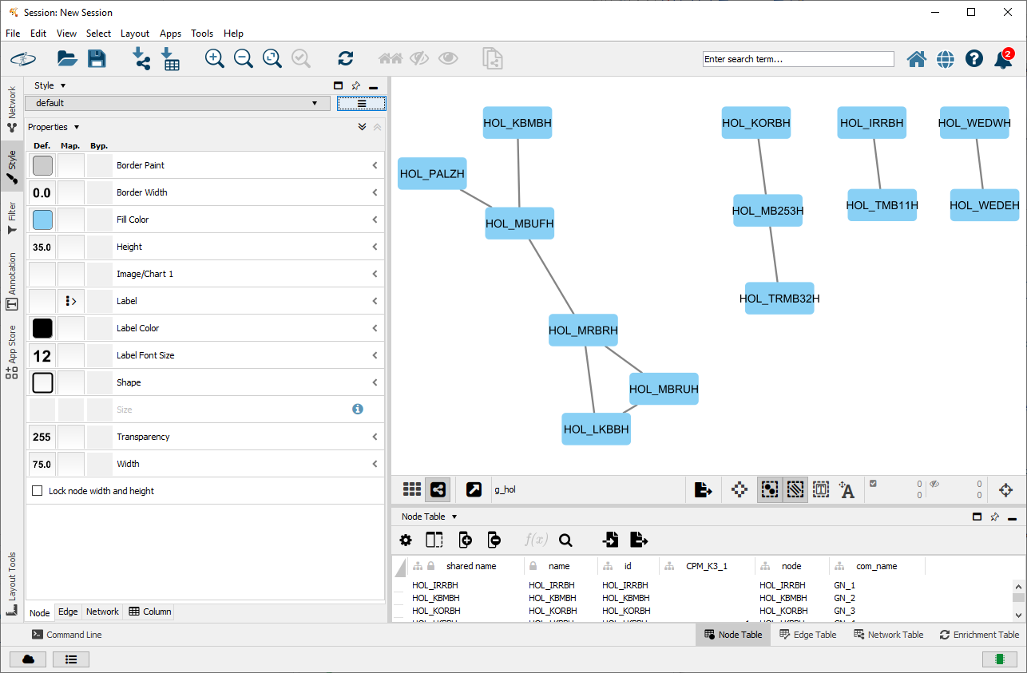This screenshot has height=673, width=1027.
Task: Apply preferred layout refresh icon
Action: [x=346, y=58]
